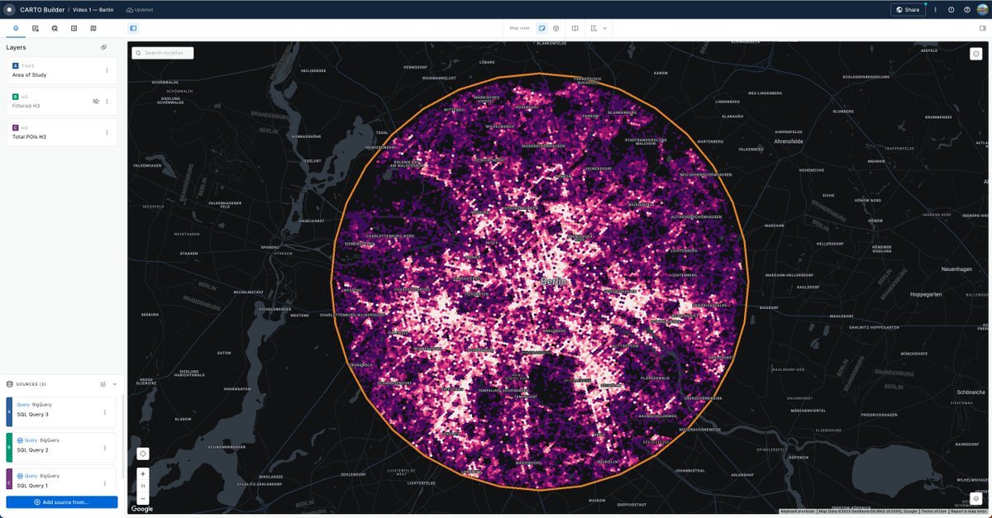Zoom out with the minus button
The height and width of the screenshot is (518, 992).
pos(143,498)
